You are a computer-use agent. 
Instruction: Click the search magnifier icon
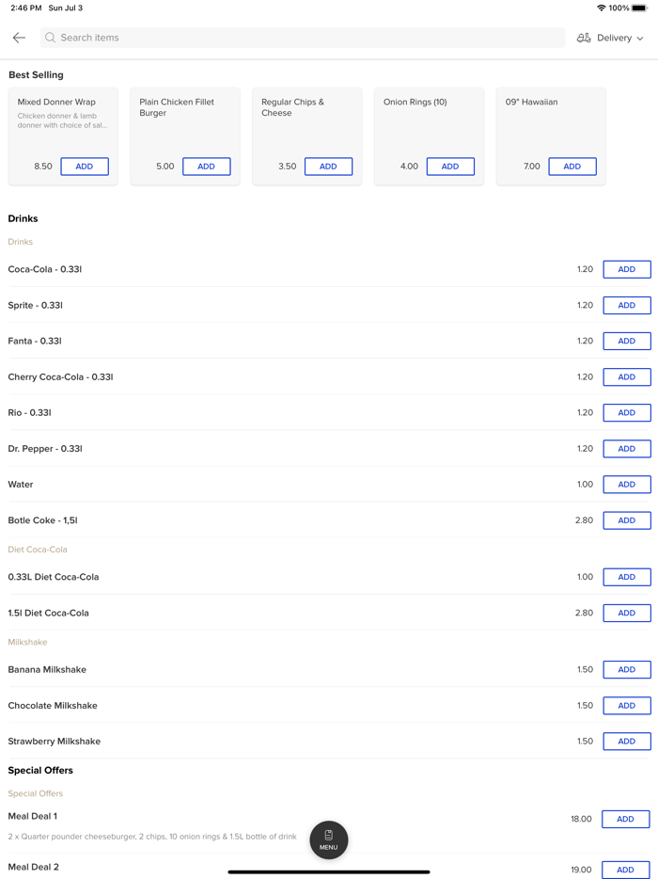coord(51,38)
